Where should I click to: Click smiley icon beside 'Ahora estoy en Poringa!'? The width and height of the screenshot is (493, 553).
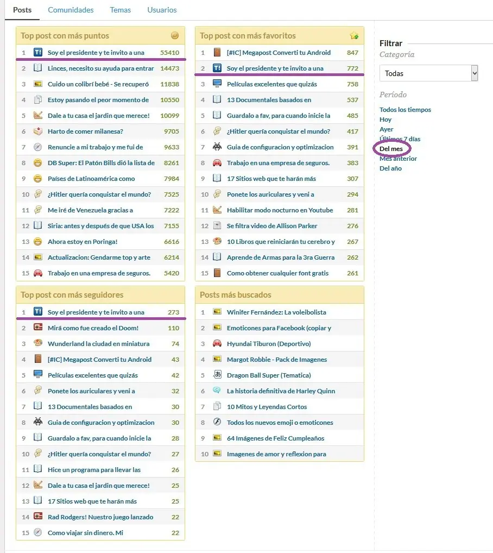37,241
